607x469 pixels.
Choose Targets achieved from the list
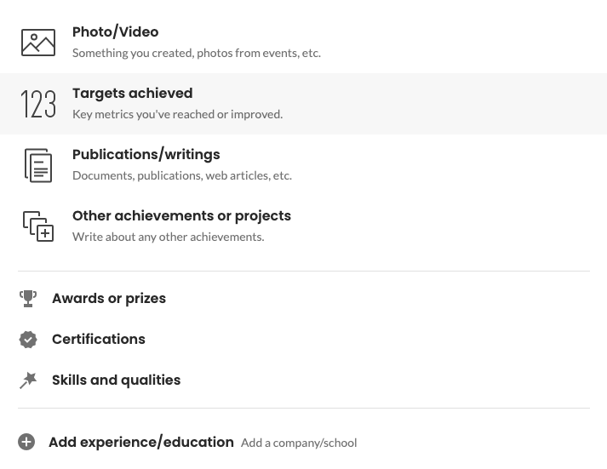click(x=303, y=104)
